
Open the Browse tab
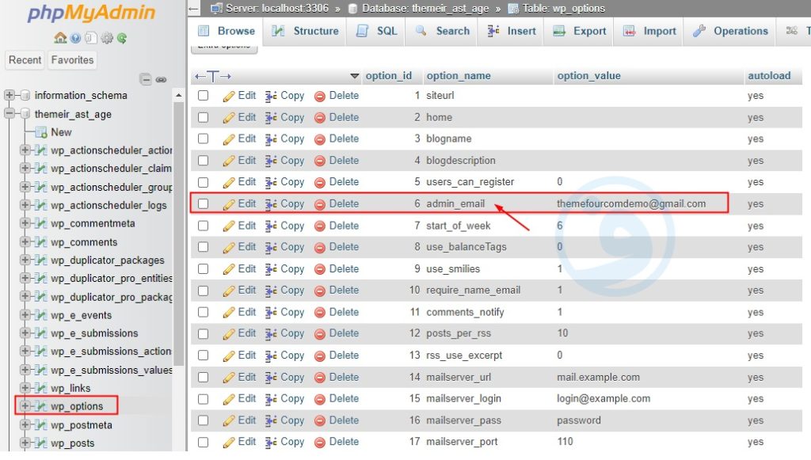227,31
